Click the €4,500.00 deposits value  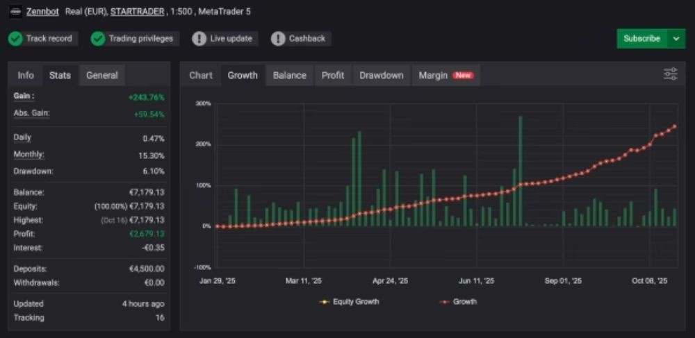pyautogui.click(x=146, y=269)
